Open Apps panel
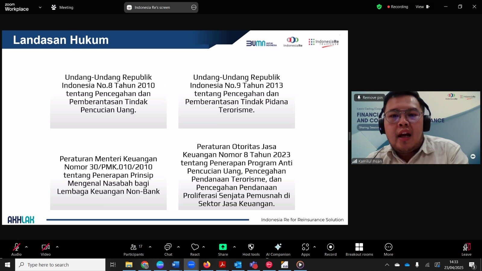The width and height of the screenshot is (482, 271). point(305,249)
